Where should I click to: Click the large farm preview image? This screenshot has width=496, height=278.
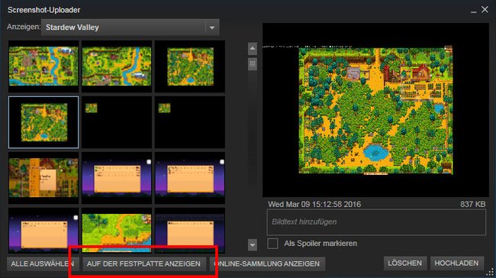(x=375, y=110)
